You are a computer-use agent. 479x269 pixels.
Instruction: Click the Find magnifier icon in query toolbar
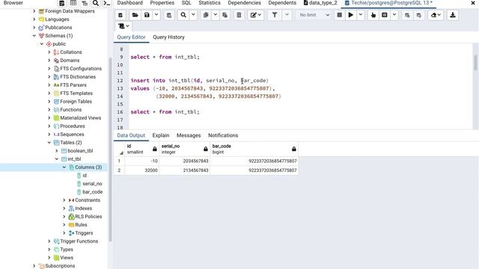point(183,15)
